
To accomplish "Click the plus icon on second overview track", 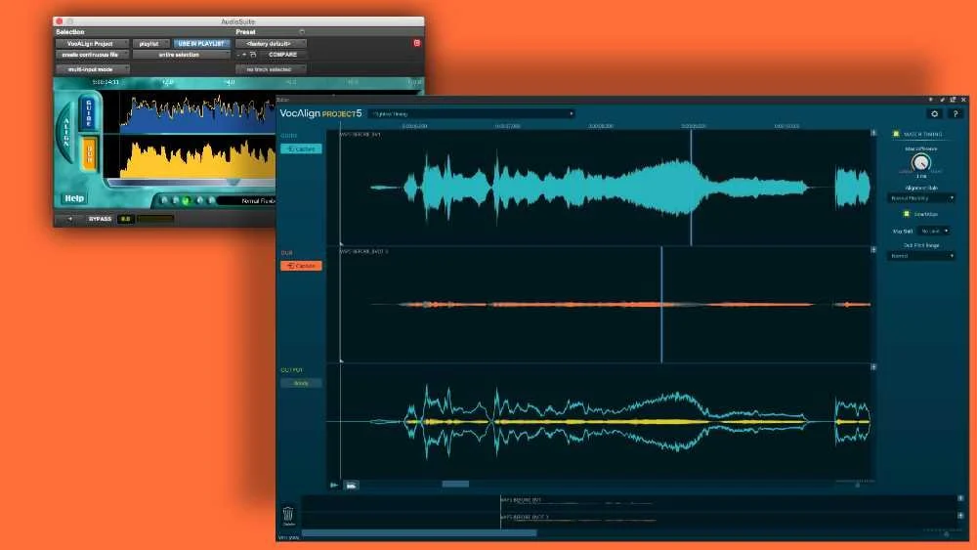I will pyautogui.click(x=960, y=516).
